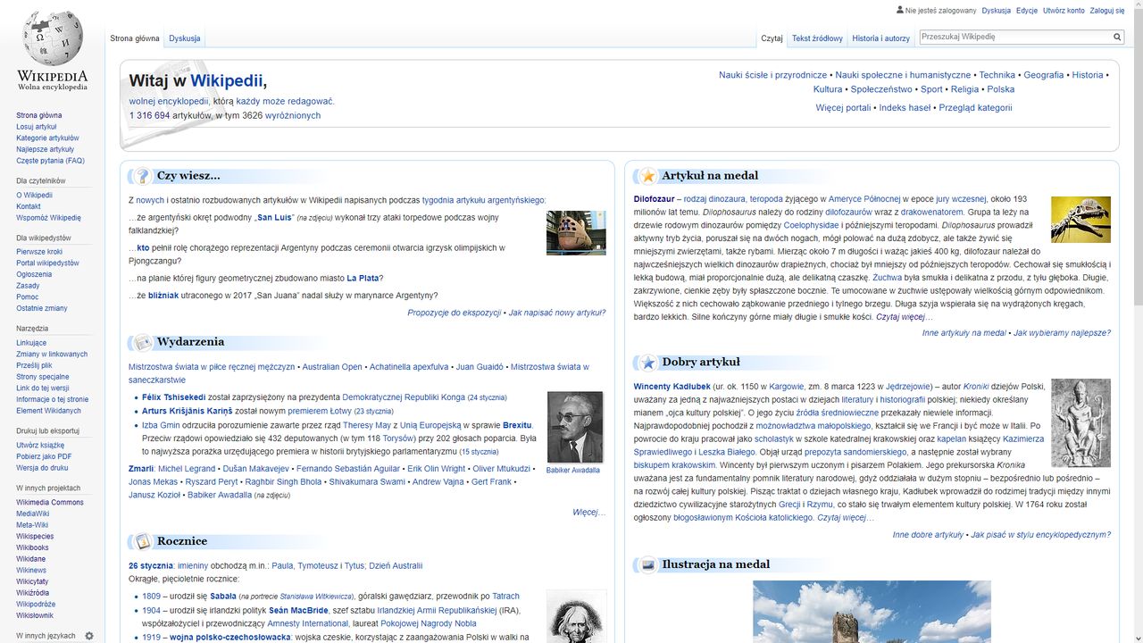This screenshot has width=1143, height=643.
Task: Open 'Przegląd kategorii' link
Action: (975, 108)
